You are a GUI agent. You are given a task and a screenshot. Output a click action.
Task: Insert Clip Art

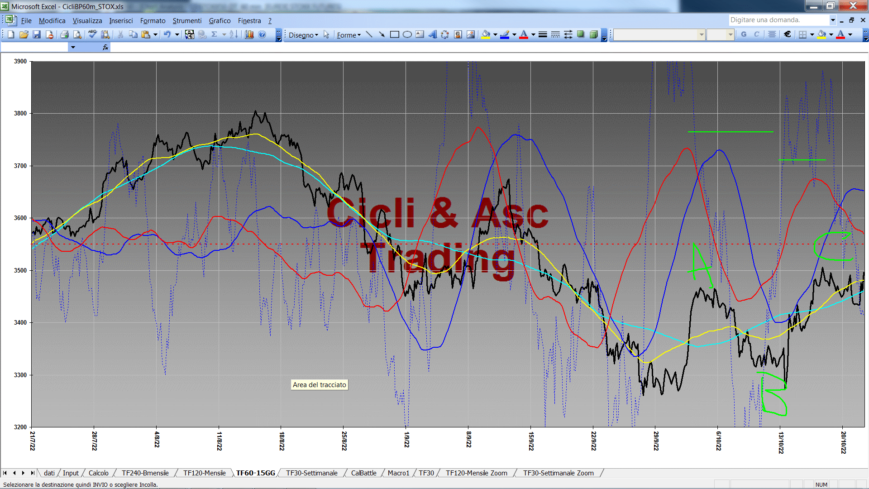(458, 34)
